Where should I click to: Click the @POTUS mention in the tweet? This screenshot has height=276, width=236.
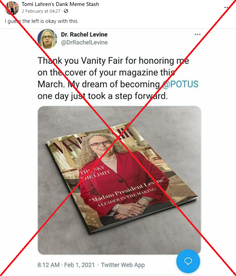pyautogui.click(x=180, y=84)
